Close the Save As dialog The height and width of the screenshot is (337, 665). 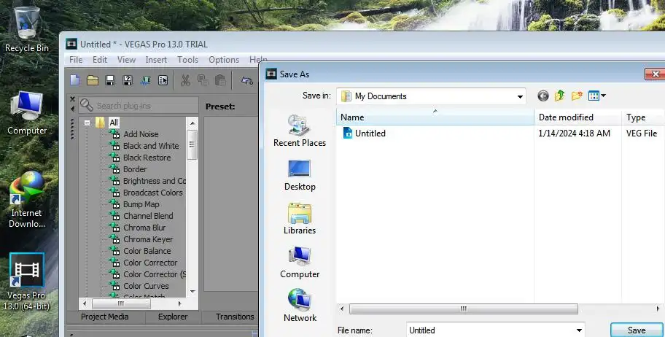(655, 74)
